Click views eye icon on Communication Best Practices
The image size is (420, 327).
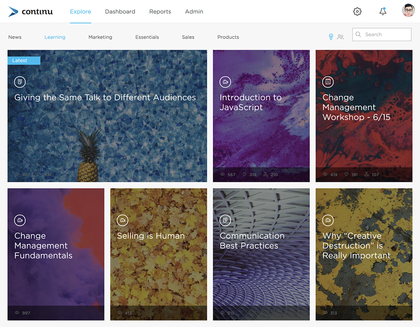(222, 313)
